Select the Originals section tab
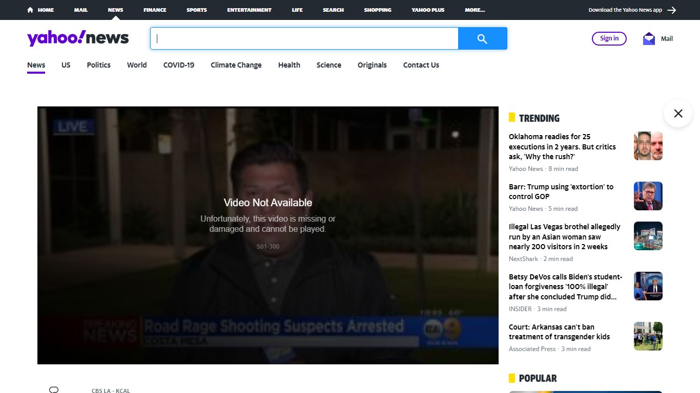The width and height of the screenshot is (700, 393). point(372,65)
